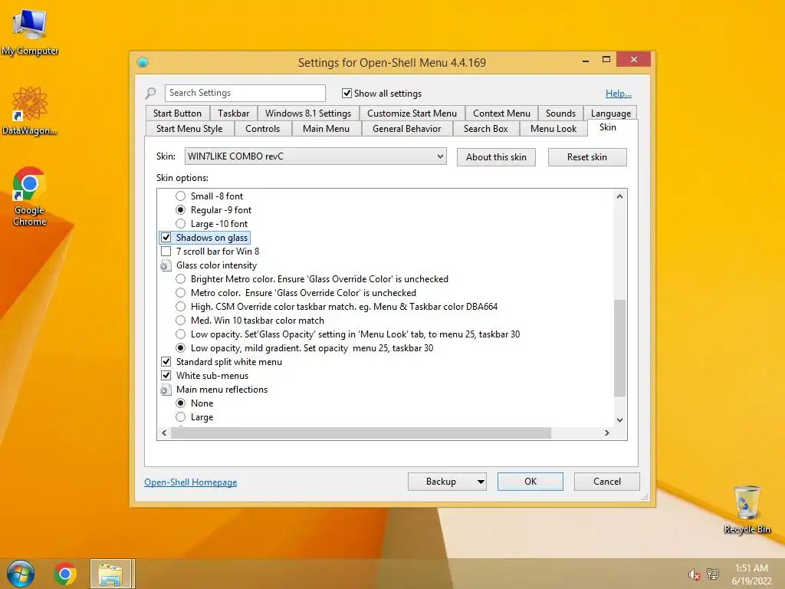The height and width of the screenshot is (589, 785).
Task: Click horizontal scroll right arrow
Action: (x=607, y=433)
